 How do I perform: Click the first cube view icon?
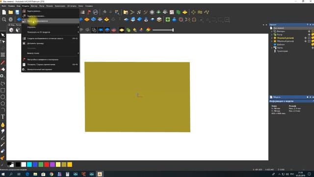[x=11, y=30]
